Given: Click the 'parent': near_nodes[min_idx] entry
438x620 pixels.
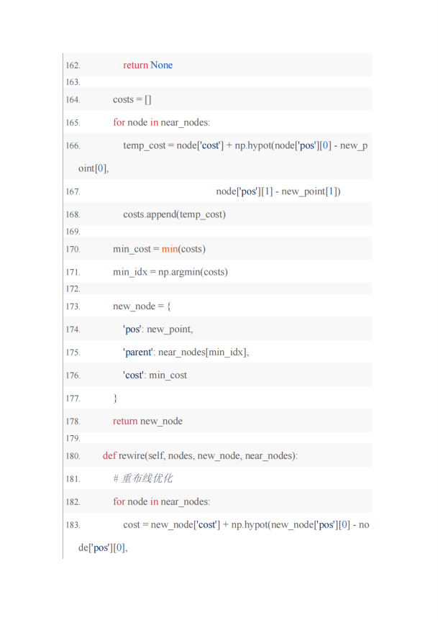Looking at the screenshot, I should [x=186, y=352].
